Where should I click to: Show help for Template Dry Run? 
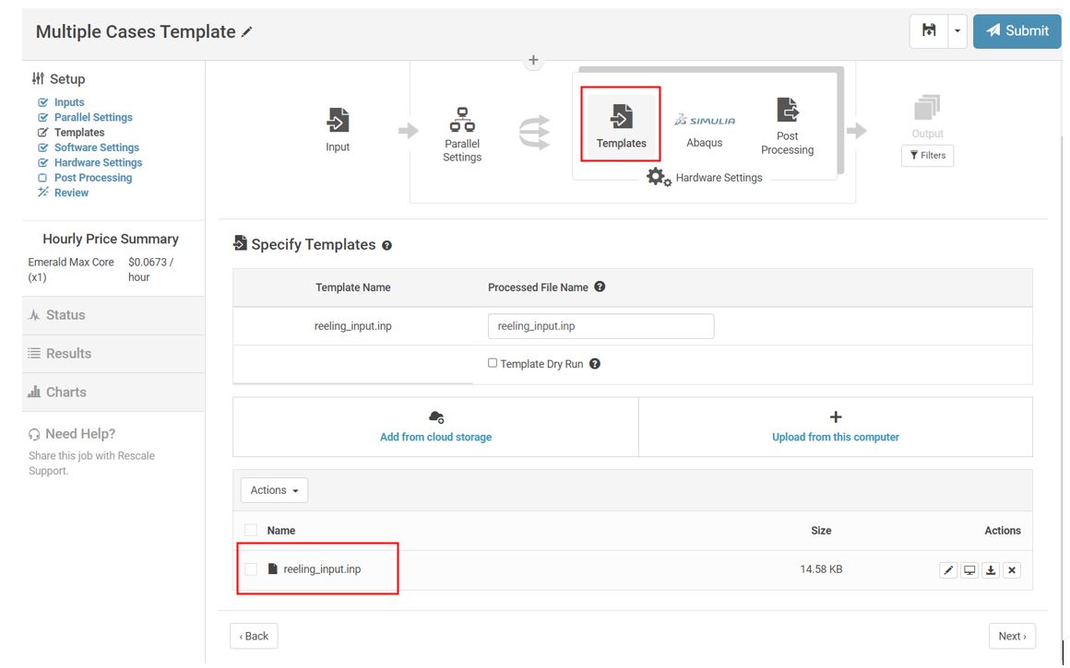pos(595,364)
